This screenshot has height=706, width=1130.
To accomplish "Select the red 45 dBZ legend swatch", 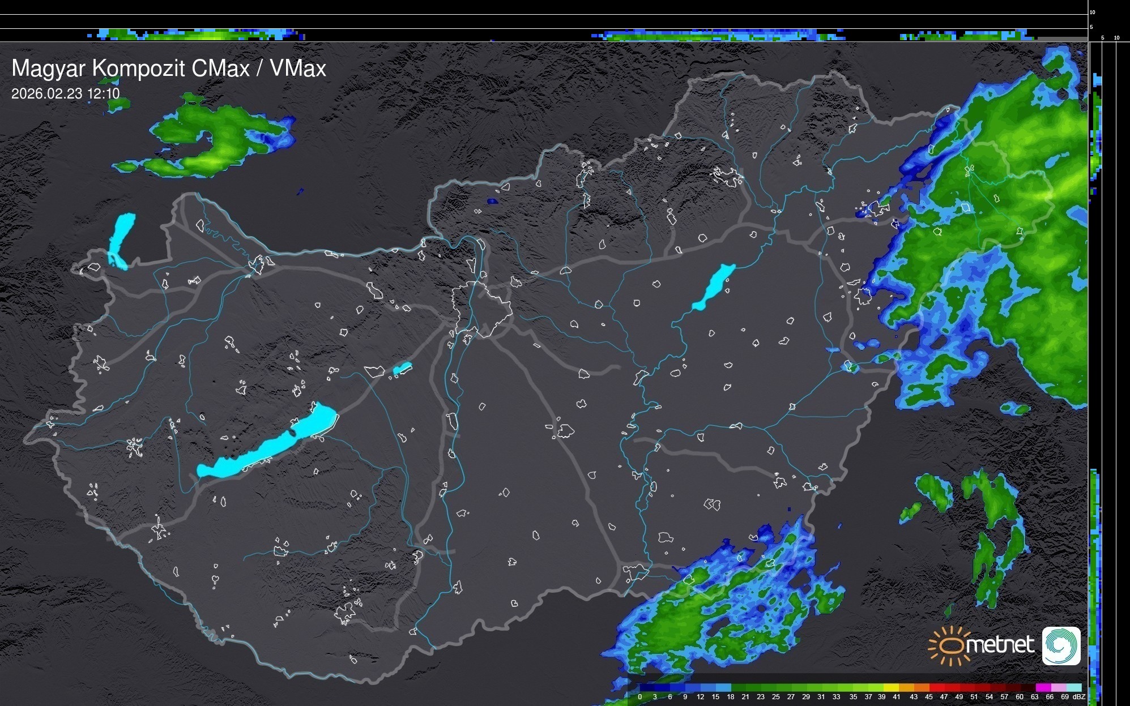I will (936, 688).
